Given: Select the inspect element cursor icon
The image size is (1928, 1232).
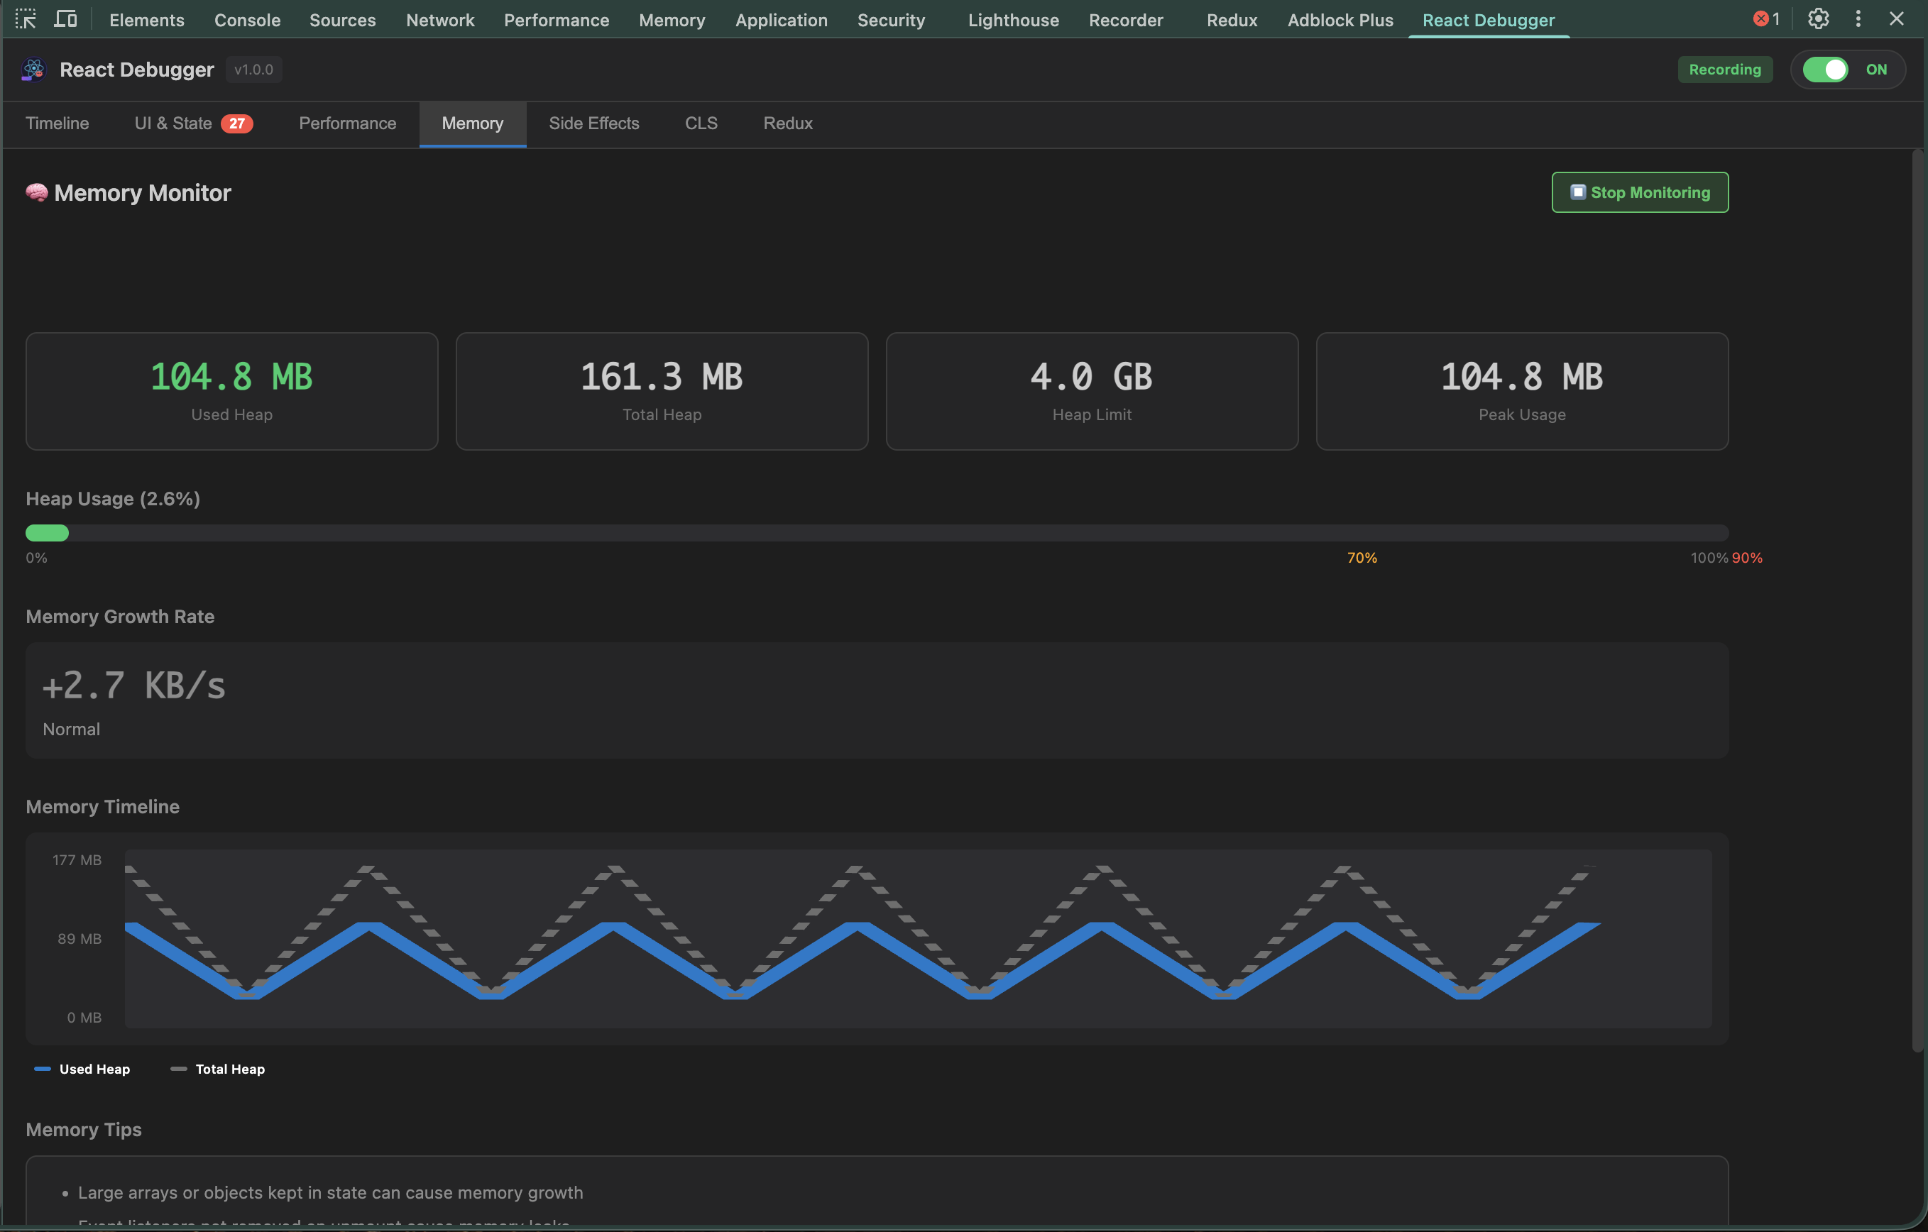Looking at the screenshot, I should [26, 19].
